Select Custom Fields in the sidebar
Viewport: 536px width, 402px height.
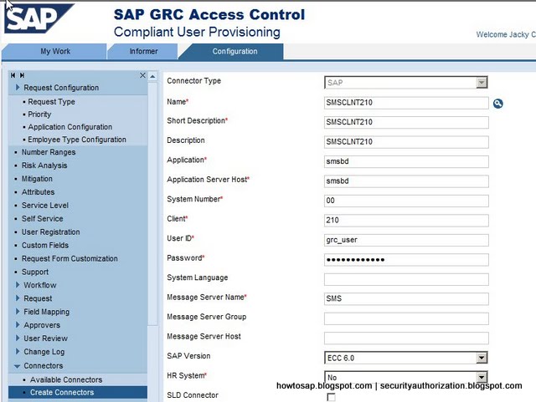pyautogui.click(x=45, y=246)
